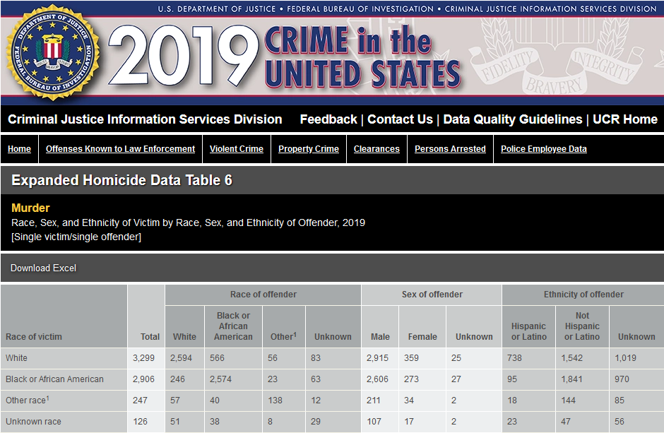The width and height of the screenshot is (664, 433).
Task: Click the Expanded Homicide Data Table 6 heading
Action: [121, 180]
